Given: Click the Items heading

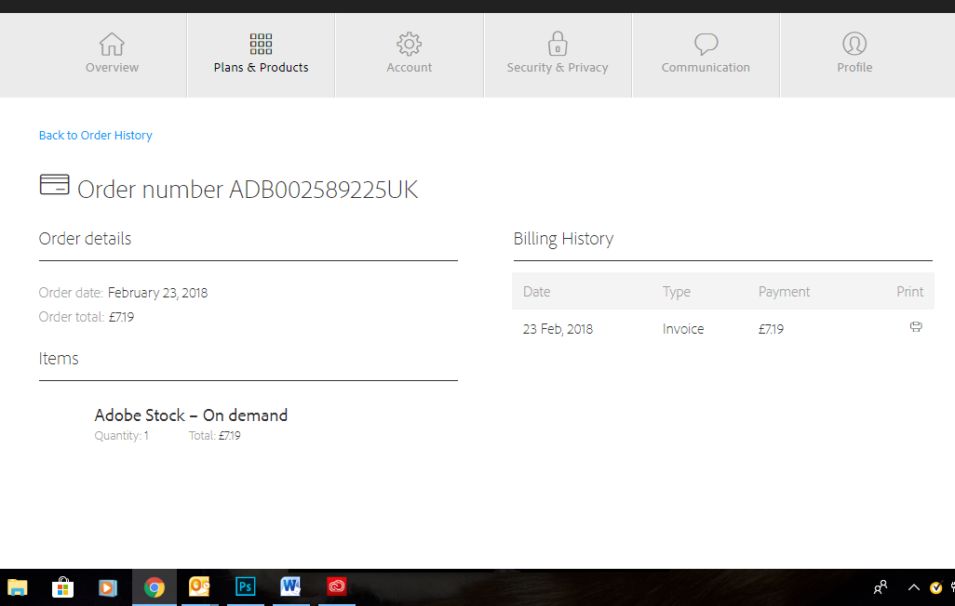Looking at the screenshot, I should pyautogui.click(x=59, y=359).
